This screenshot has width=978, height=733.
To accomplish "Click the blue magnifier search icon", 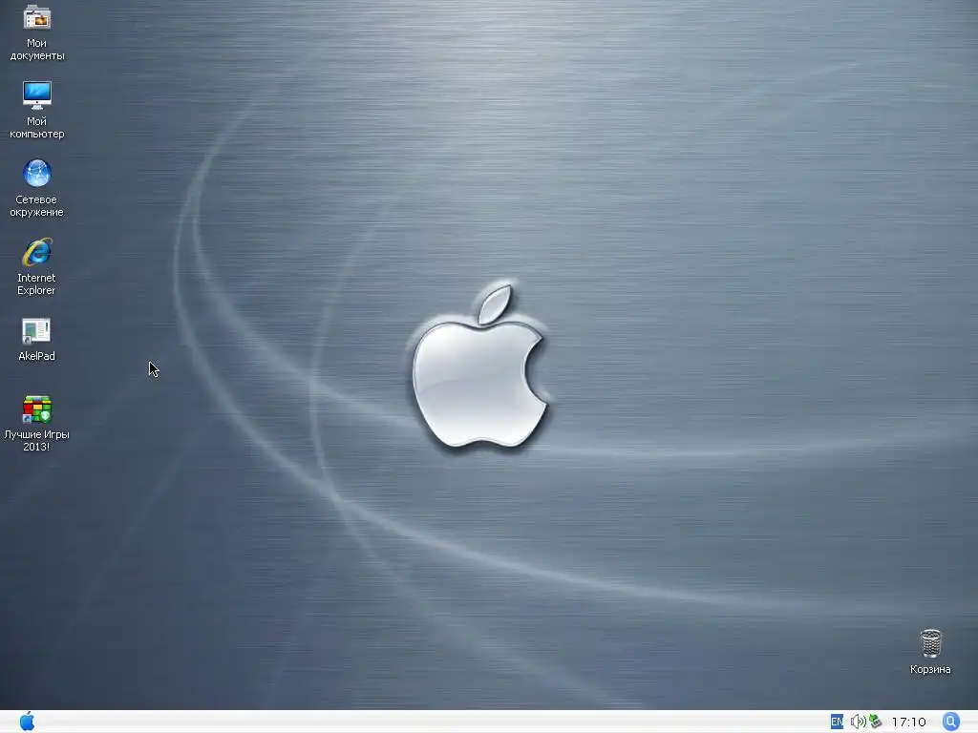I will [951, 722].
